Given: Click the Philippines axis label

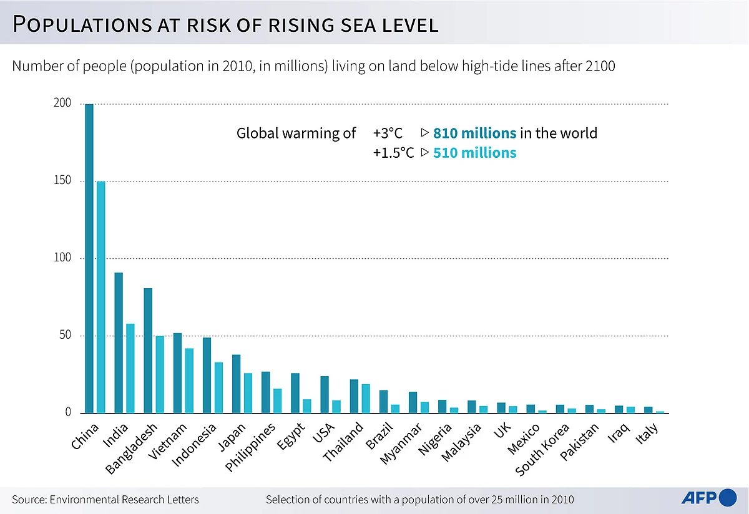Looking at the screenshot, I should (x=251, y=447).
